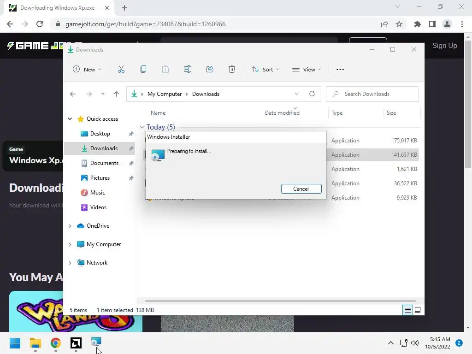The width and height of the screenshot is (472, 354).
Task: Open the Chrome profile avatar
Action: (447, 24)
